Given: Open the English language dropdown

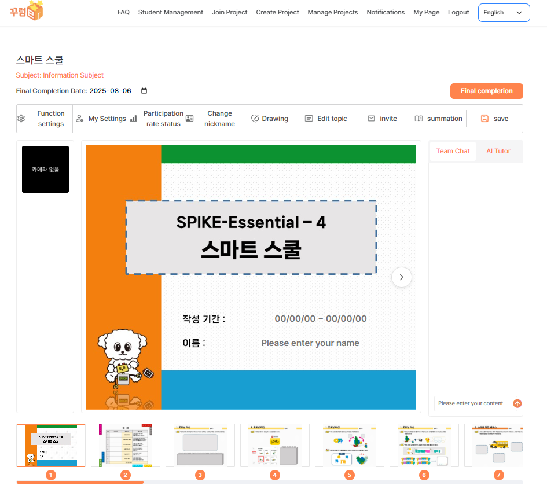Looking at the screenshot, I should click(504, 13).
